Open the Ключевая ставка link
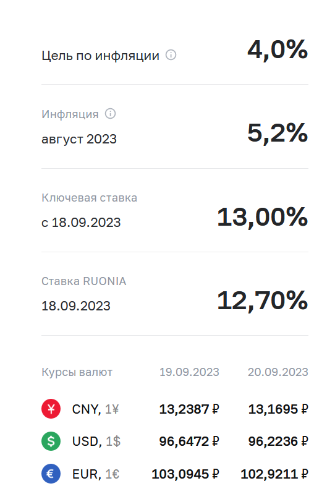 pyautogui.click(x=90, y=198)
